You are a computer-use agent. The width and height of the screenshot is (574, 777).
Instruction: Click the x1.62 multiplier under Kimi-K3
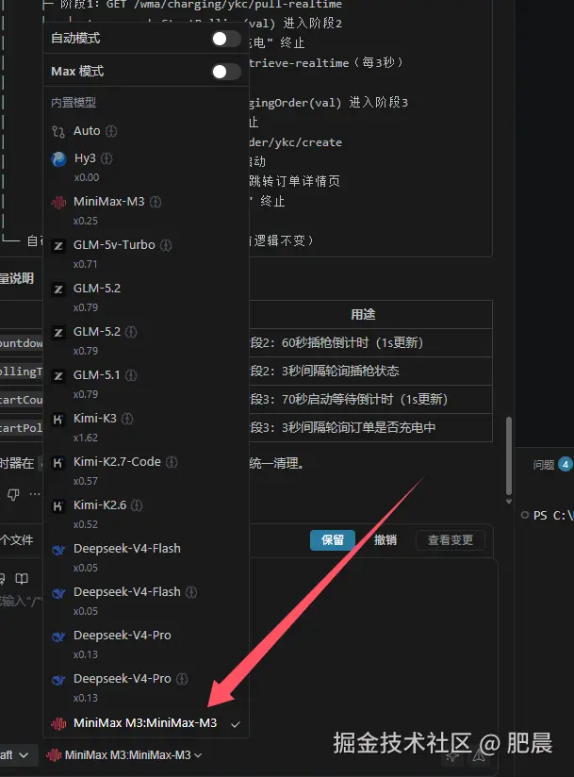pyautogui.click(x=85, y=438)
